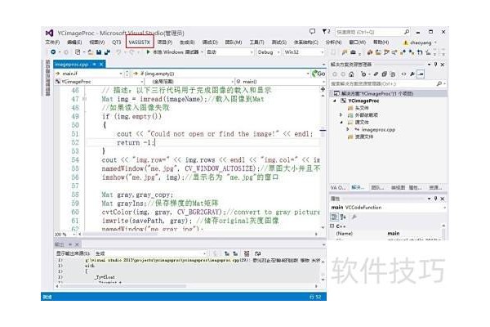
Task: Open the 窗口(W) menu
Action: tap(358, 42)
